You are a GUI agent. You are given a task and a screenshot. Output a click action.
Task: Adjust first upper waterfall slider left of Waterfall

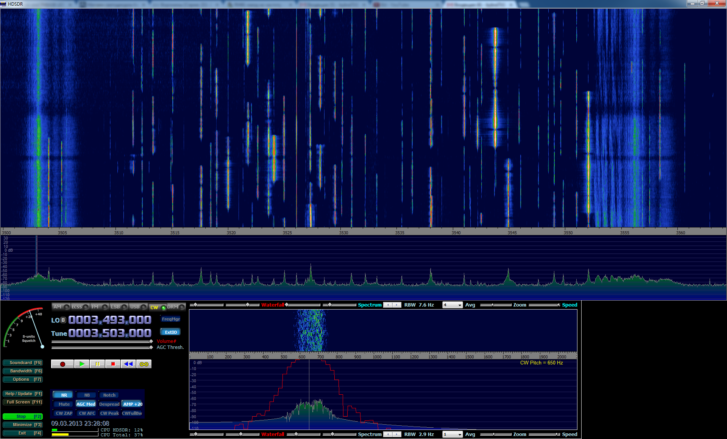tap(196, 305)
